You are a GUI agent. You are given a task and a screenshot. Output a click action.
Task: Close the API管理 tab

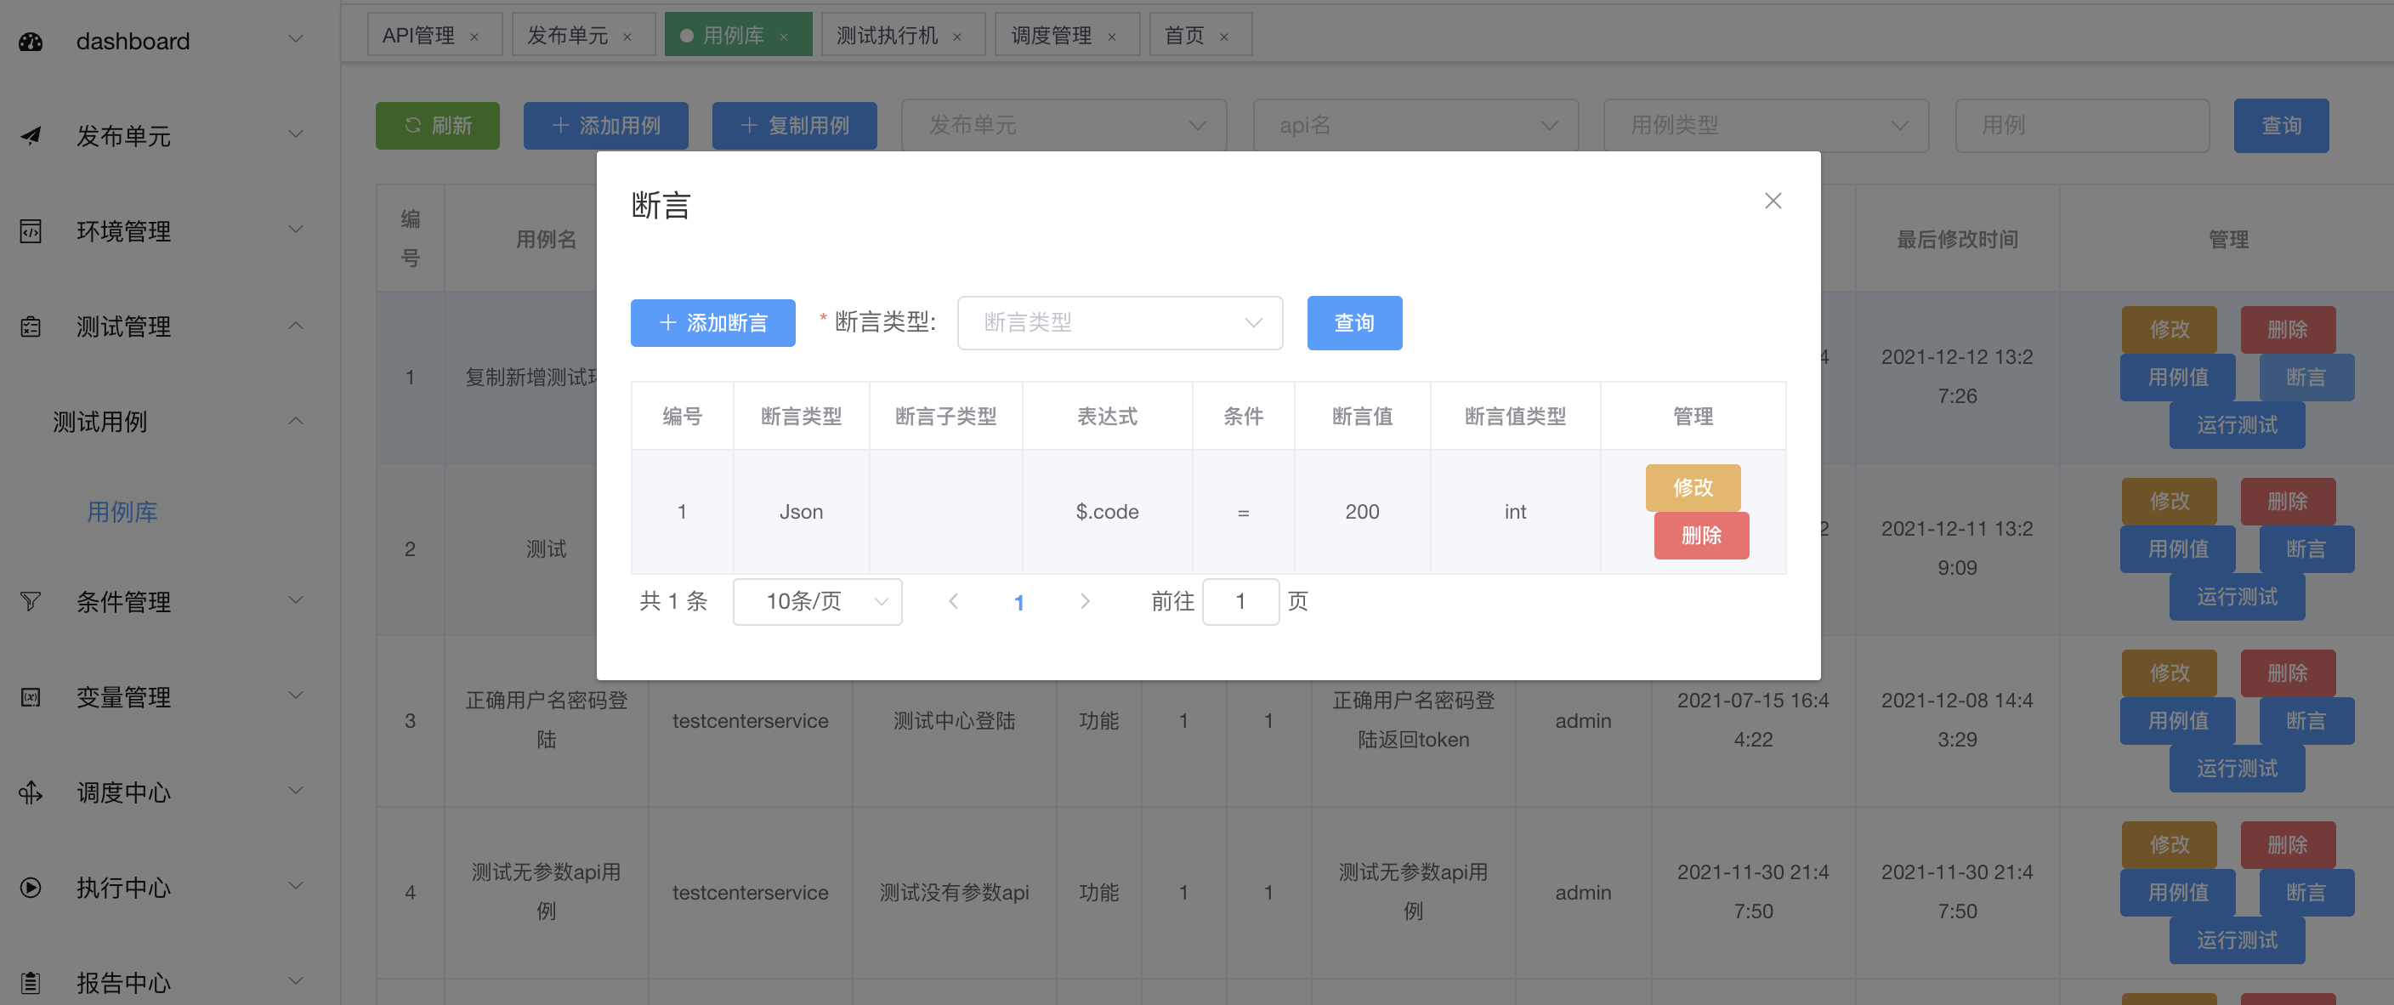click(474, 37)
